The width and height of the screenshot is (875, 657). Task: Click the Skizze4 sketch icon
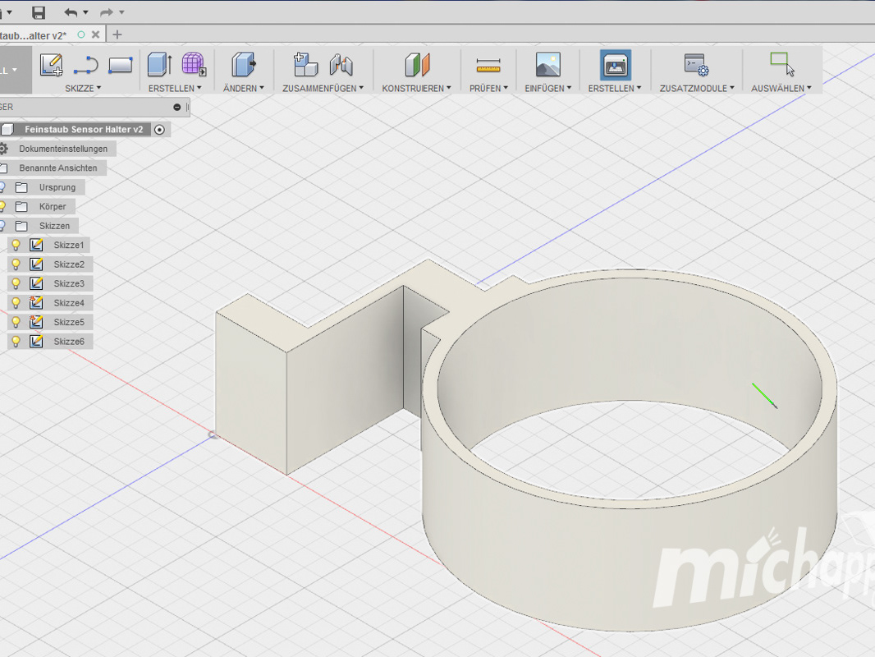click(36, 302)
